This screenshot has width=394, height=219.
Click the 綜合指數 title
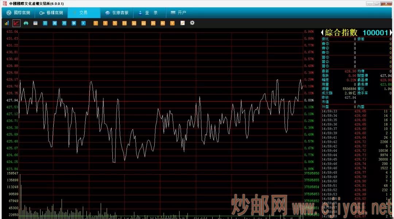[x=341, y=32]
